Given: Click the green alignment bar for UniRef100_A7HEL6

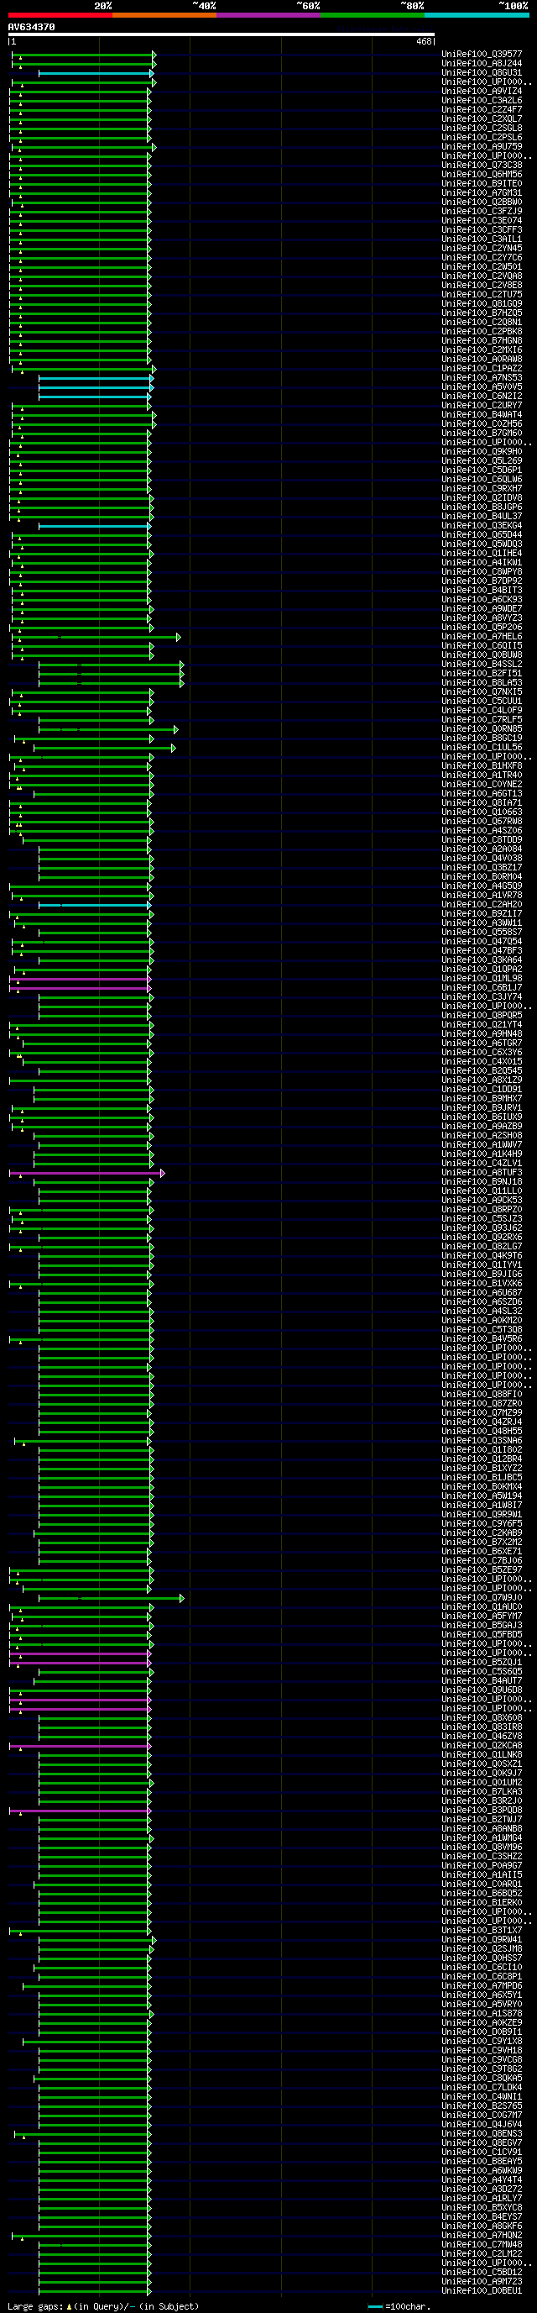Looking at the screenshot, I should (x=94, y=638).
